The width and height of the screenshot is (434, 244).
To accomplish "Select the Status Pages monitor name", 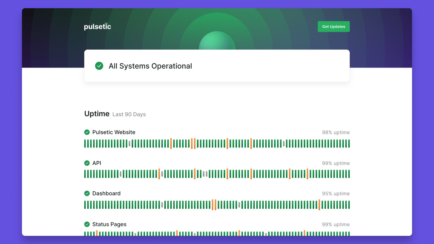I will [x=109, y=224].
